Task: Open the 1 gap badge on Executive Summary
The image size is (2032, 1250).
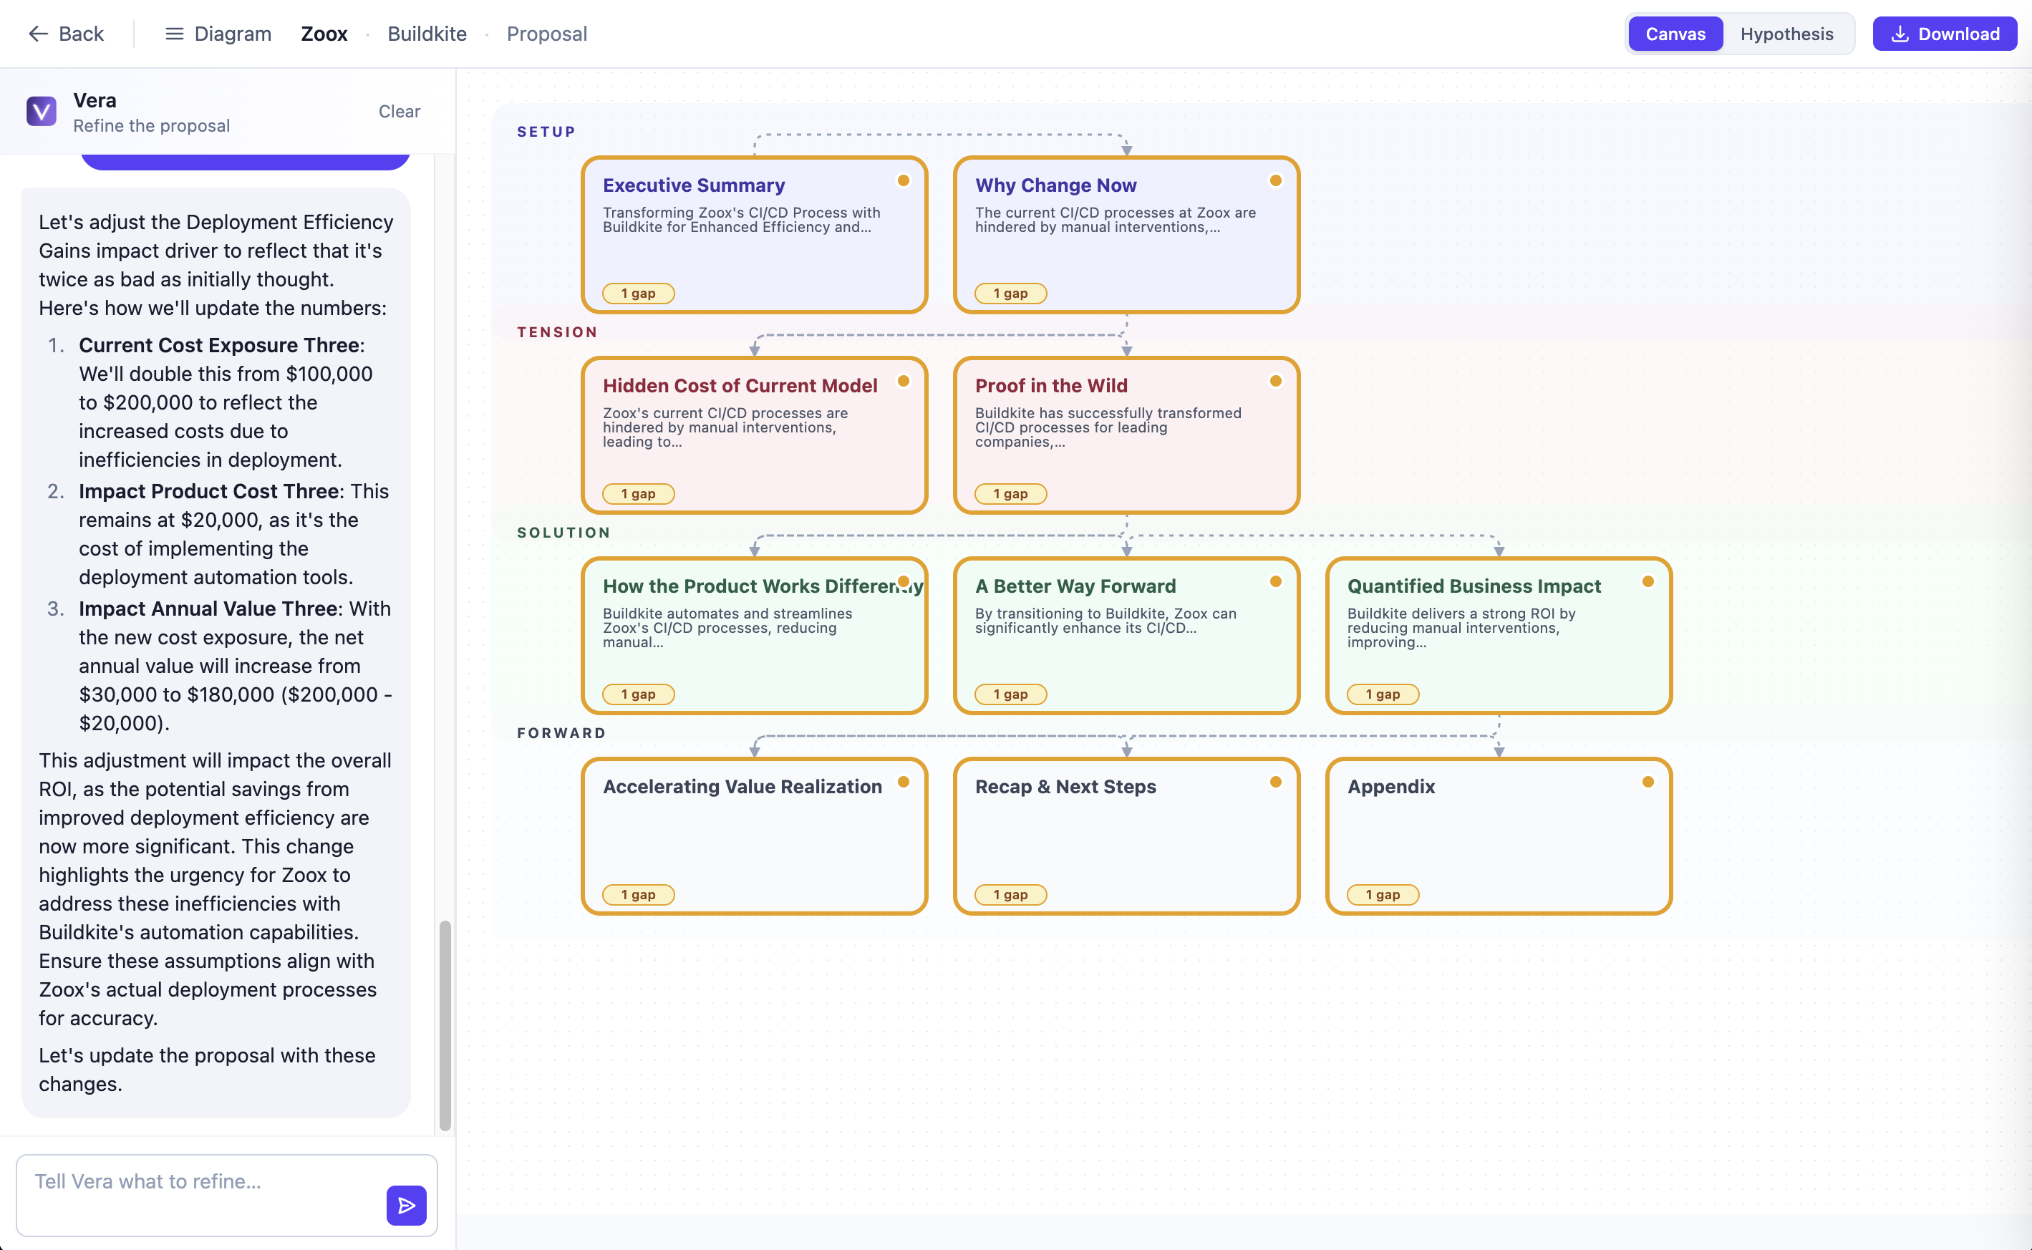Action: click(x=638, y=294)
